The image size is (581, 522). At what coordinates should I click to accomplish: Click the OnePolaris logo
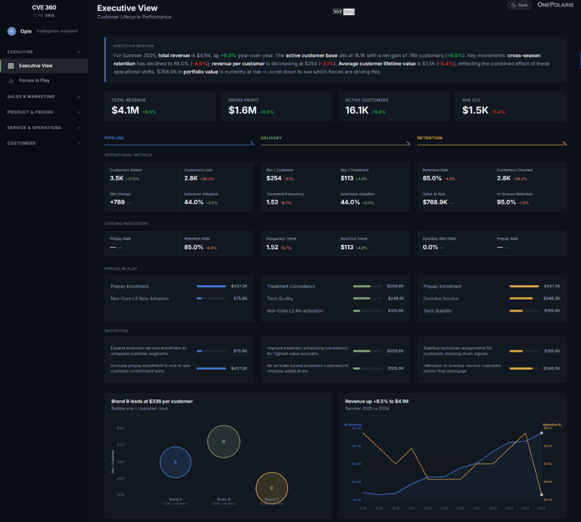(554, 5)
